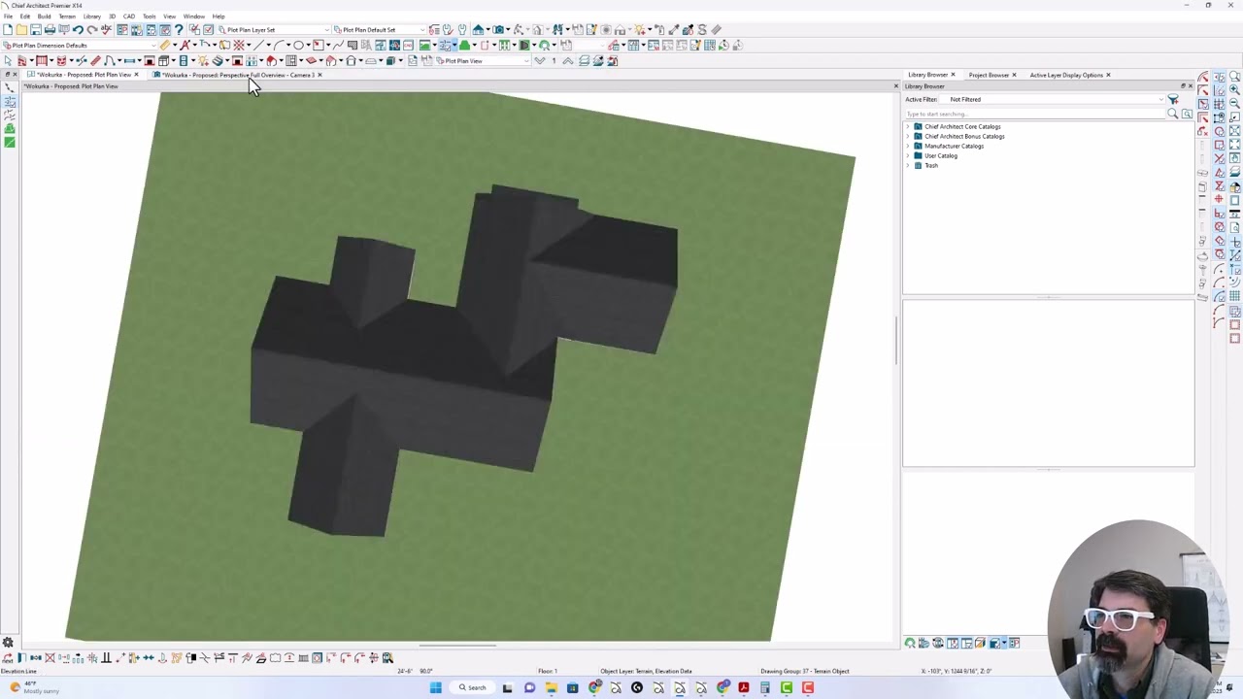Viewport: 1243px width, 699px height.
Task: Click the Floor Camera tool icon
Action: (x=497, y=30)
